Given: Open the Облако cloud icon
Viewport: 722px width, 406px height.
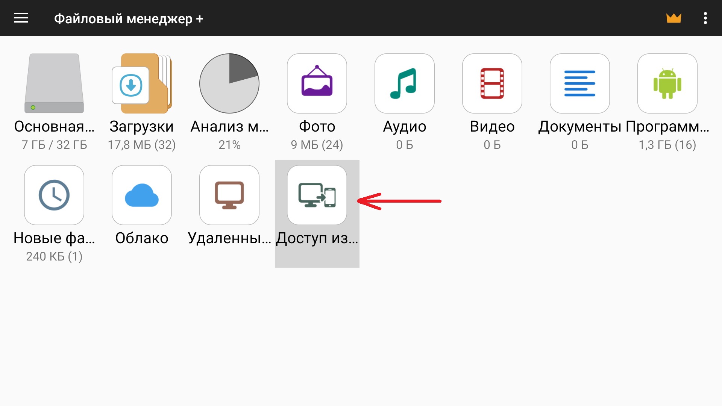Looking at the screenshot, I should (x=142, y=195).
